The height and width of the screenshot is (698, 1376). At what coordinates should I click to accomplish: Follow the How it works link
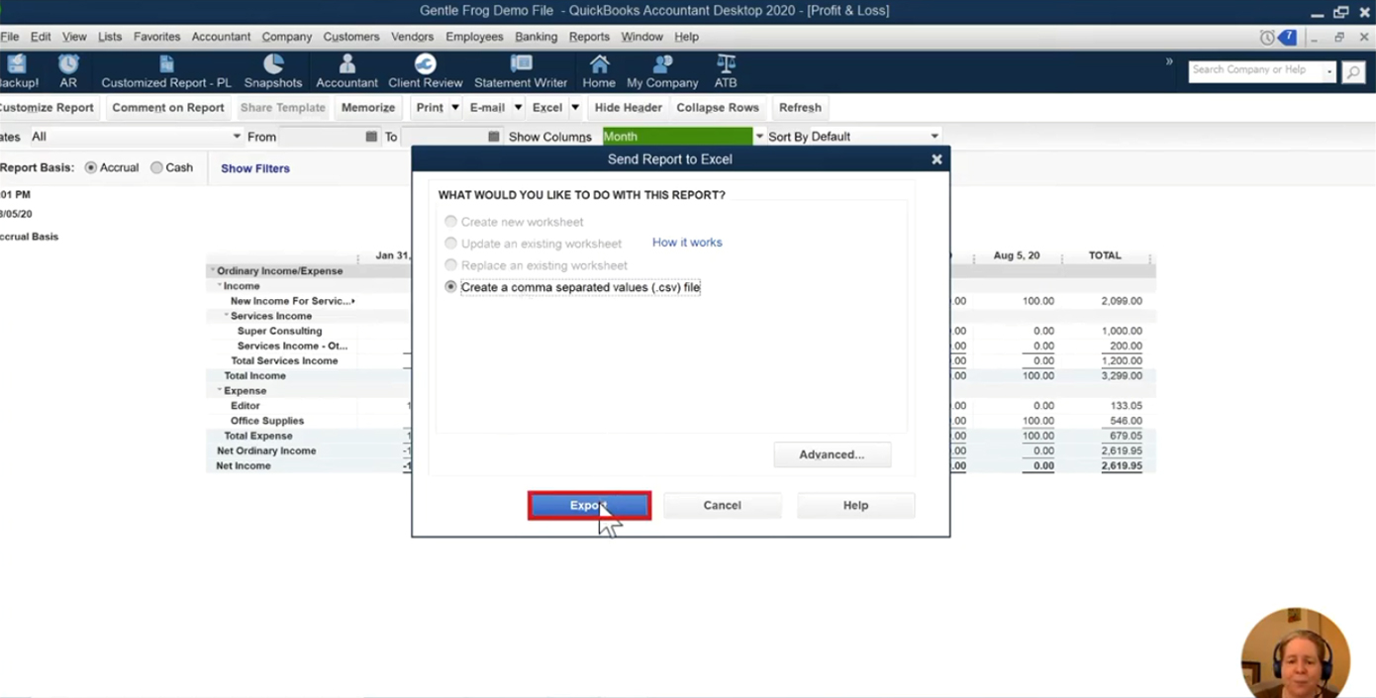point(687,243)
